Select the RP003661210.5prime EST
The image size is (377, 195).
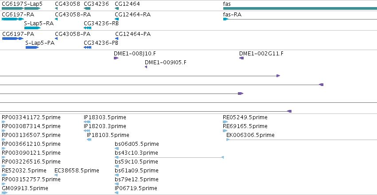pyautogui.click(x=4, y=148)
